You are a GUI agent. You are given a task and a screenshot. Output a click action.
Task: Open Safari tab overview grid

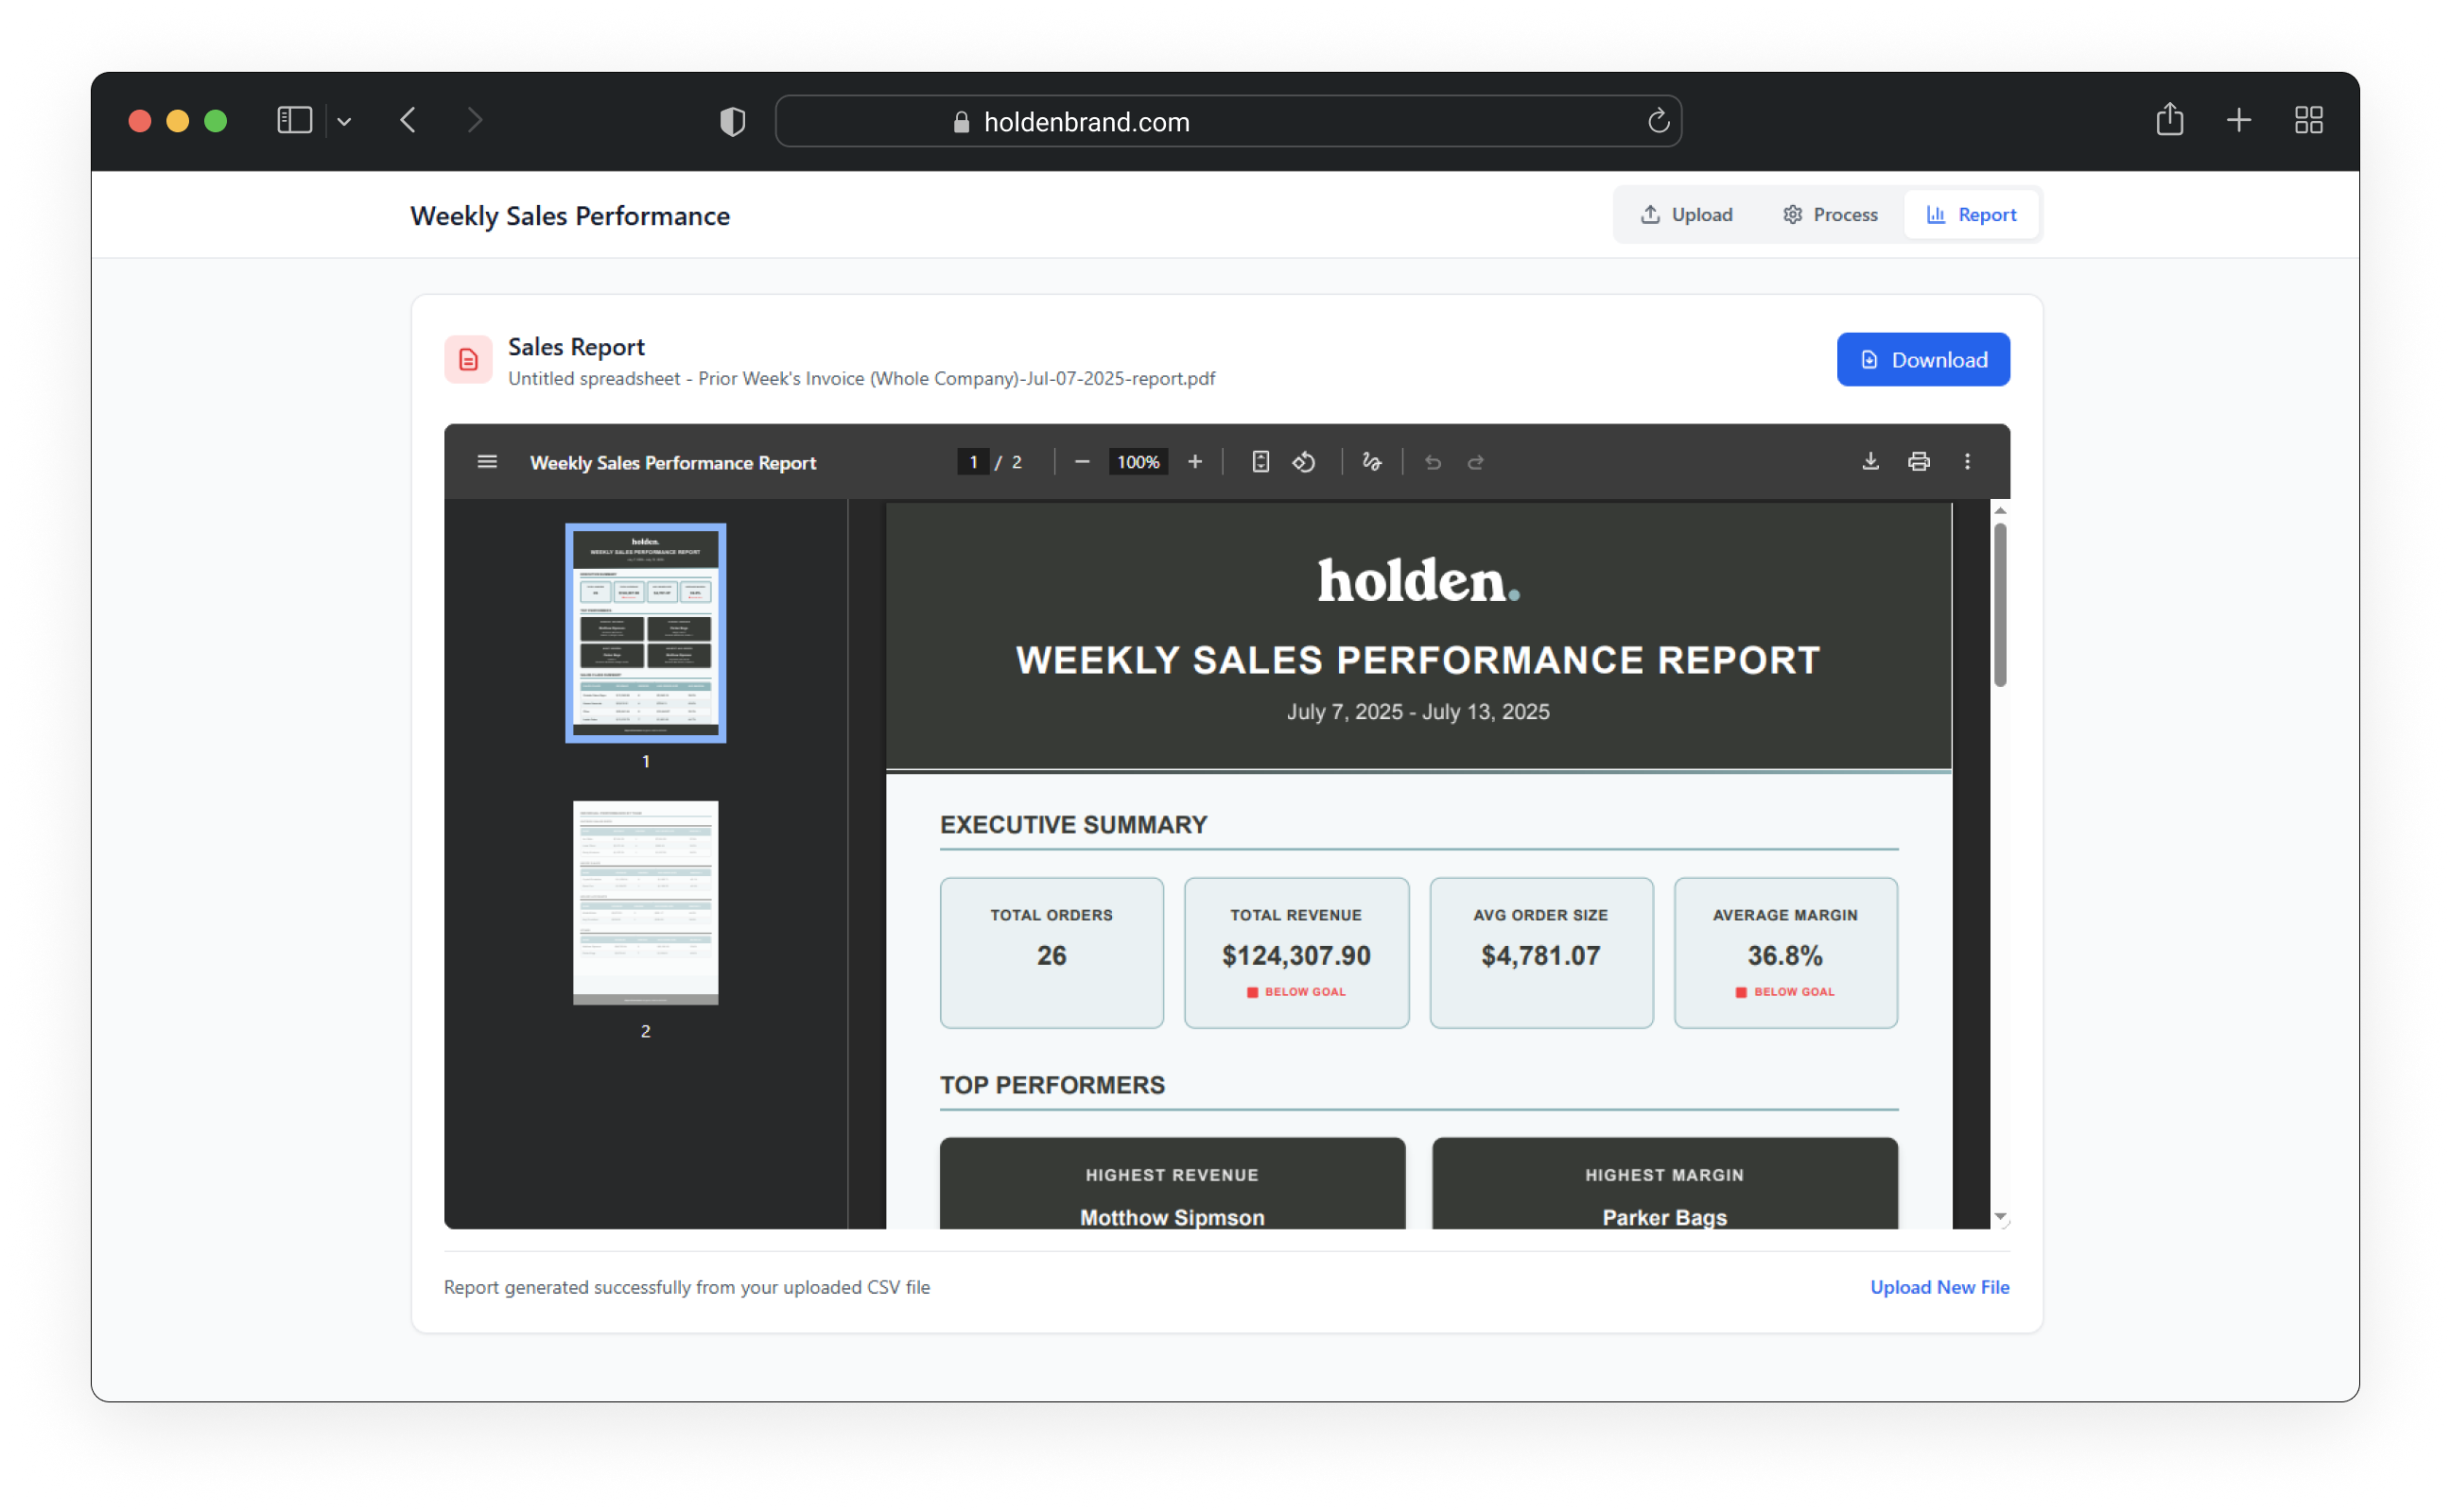pyautogui.click(x=2308, y=121)
